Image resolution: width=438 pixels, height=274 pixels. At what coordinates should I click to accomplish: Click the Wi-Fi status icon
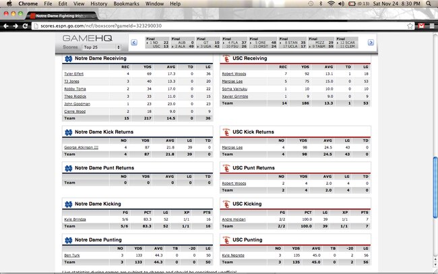point(331,3)
